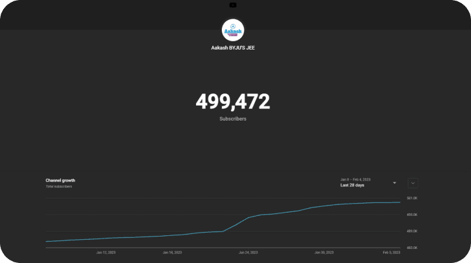Click the Jan 8 – Feb 4, 2023 date text
Viewport: 471px width, 263px height.
pos(355,179)
